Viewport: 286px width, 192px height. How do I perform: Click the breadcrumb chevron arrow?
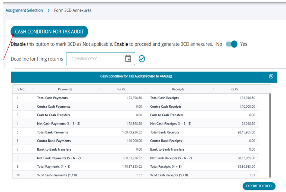click(49, 10)
